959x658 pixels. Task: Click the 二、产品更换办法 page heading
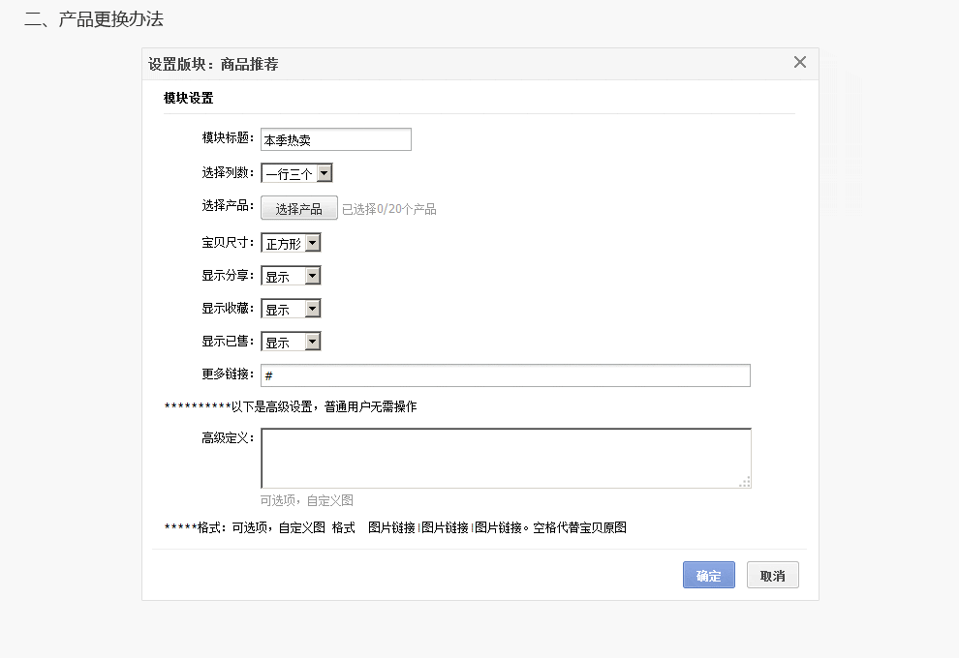tap(93, 18)
